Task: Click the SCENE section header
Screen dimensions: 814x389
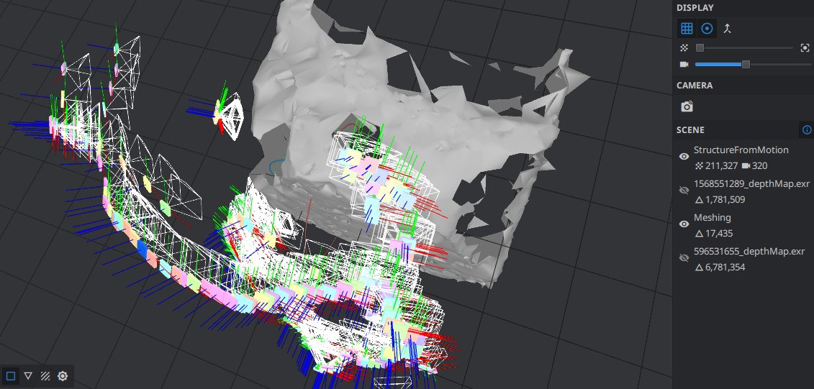Action: (x=690, y=129)
